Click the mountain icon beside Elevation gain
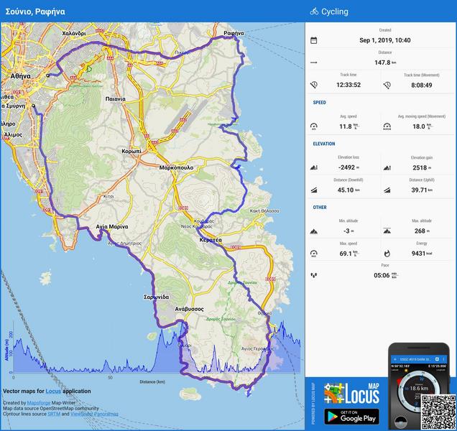This screenshot has width=457, height=431. point(387,167)
